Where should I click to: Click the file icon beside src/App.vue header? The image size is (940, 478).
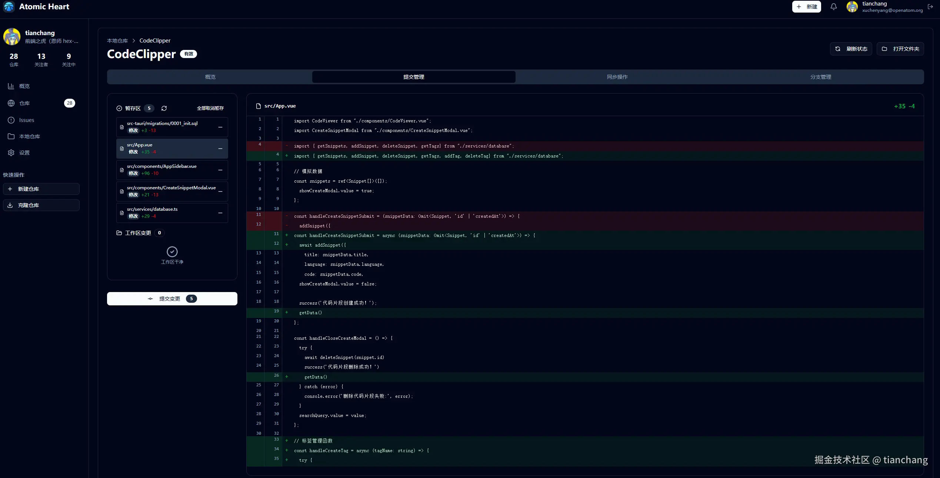pos(259,106)
